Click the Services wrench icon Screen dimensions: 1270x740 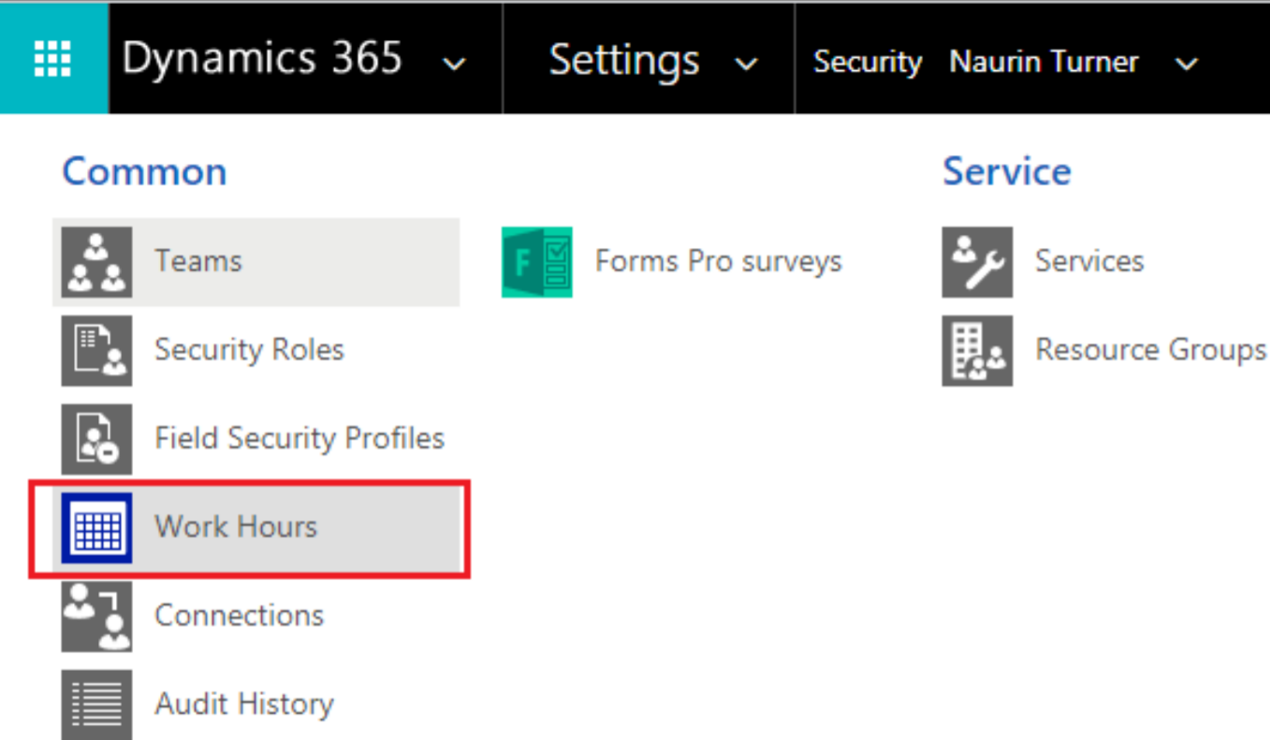coord(977,262)
